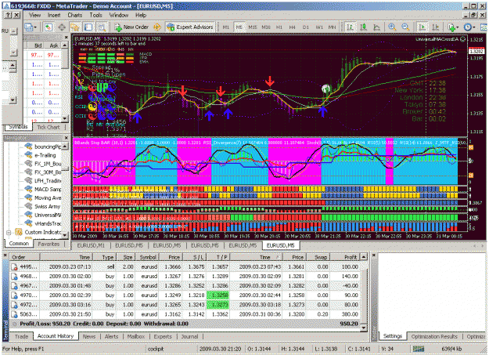The image size is (489, 355).
Task: Open Periods clock dropdown arrow
Action: [x=473, y=27]
